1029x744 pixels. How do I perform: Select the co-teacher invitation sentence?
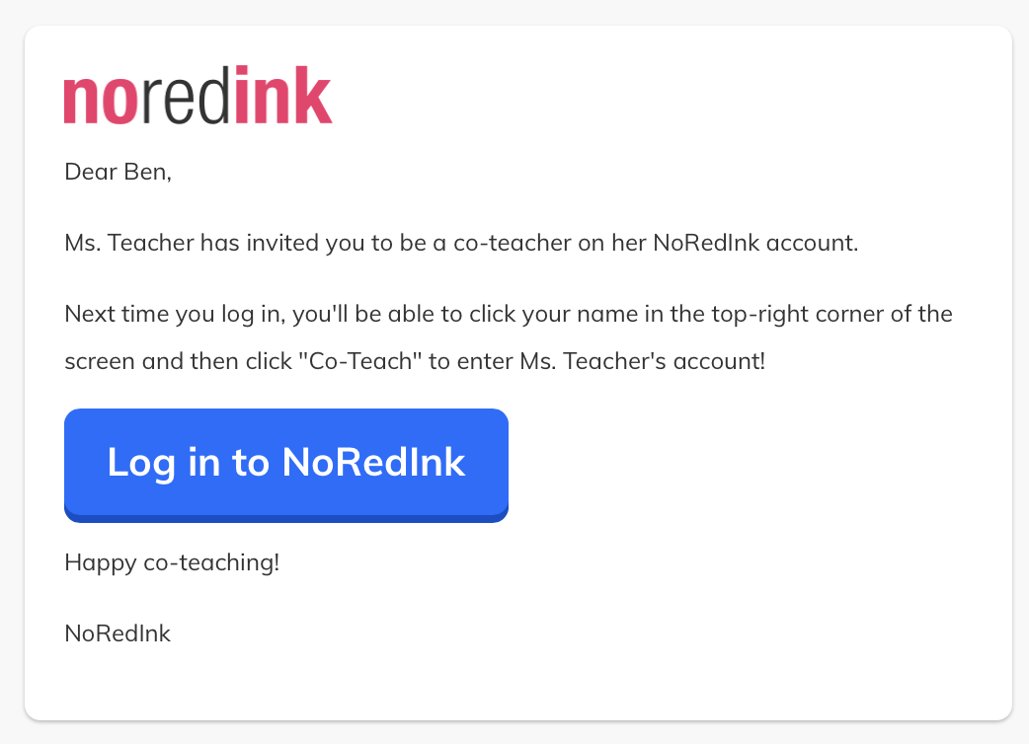click(x=461, y=243)
